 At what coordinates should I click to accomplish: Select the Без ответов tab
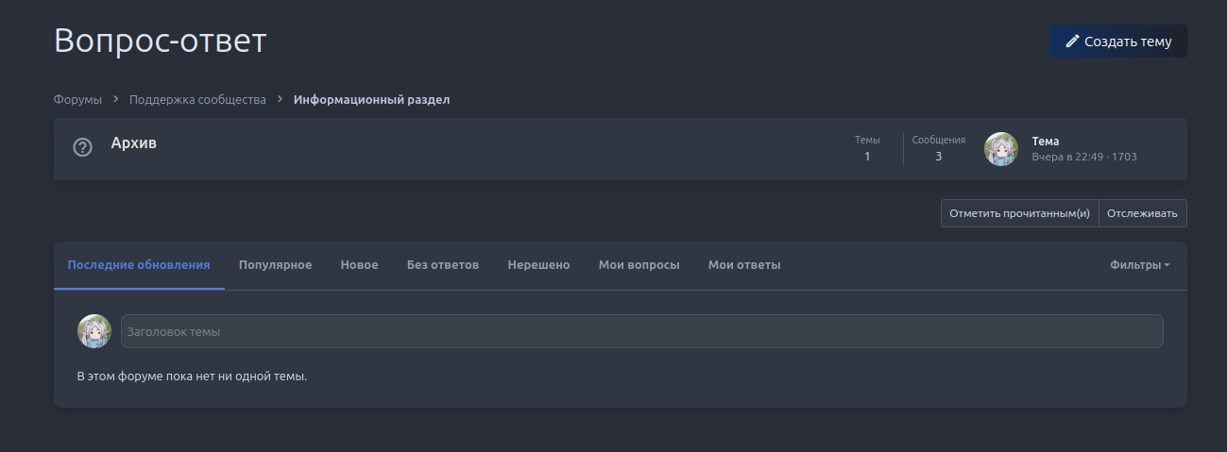click(x=443, y=265)
